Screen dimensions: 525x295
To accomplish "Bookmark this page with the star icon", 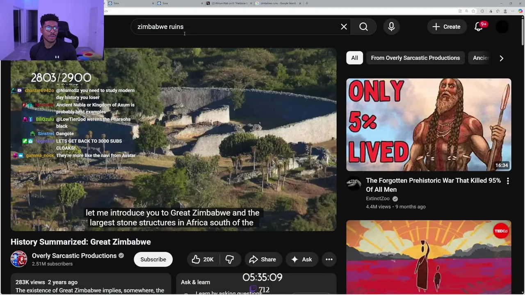I will click(x=473, y=11).
